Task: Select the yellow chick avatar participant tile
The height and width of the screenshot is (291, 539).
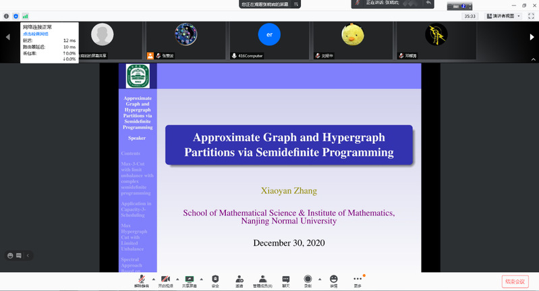Action: point(353,41)
